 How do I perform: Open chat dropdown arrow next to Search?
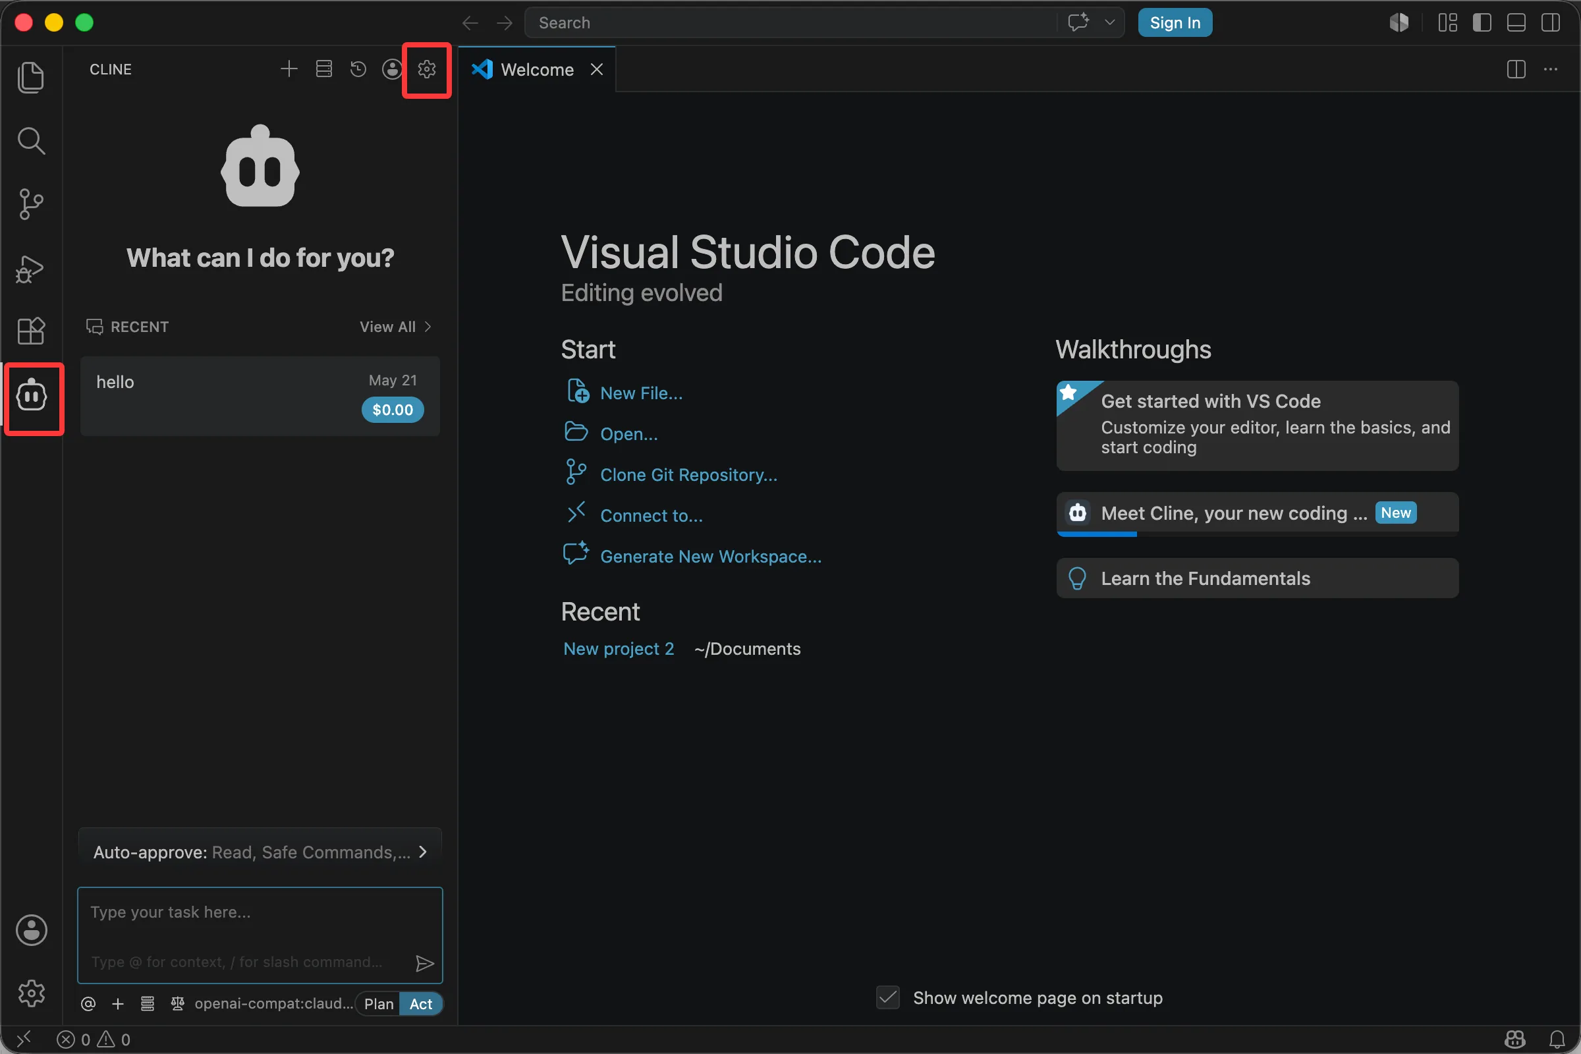[1110, 22]
